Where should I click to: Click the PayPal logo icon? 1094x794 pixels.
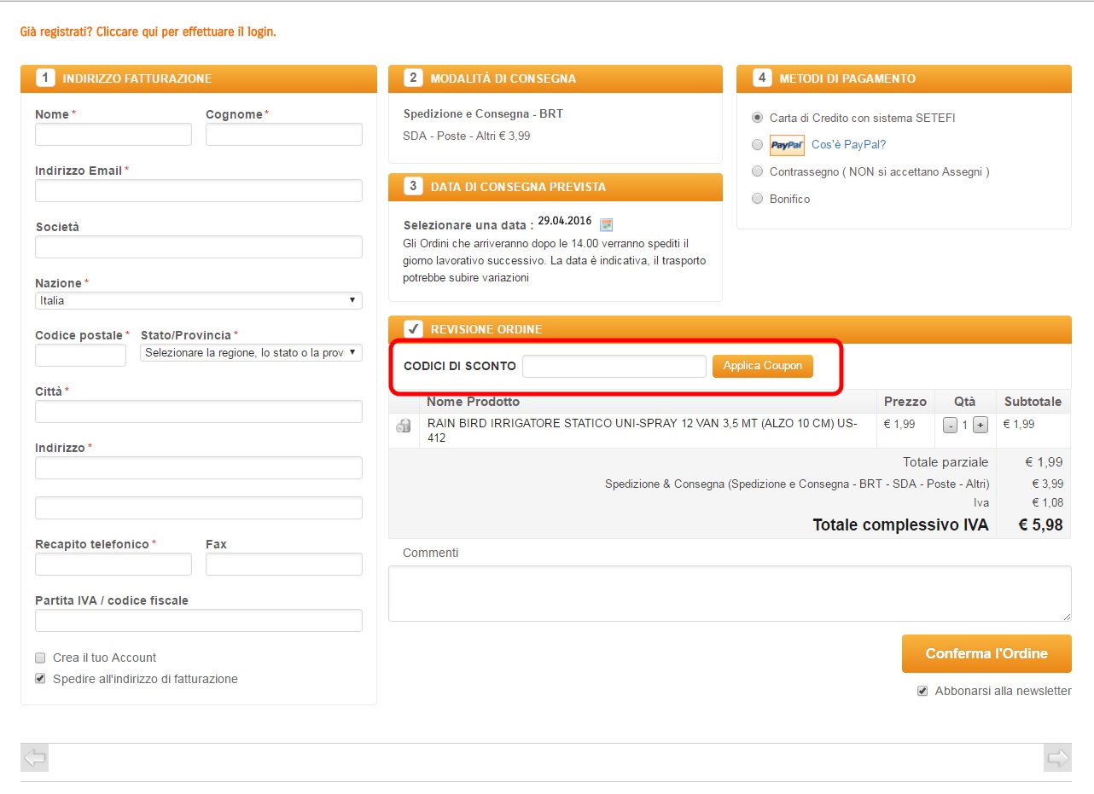click(787, 145)
